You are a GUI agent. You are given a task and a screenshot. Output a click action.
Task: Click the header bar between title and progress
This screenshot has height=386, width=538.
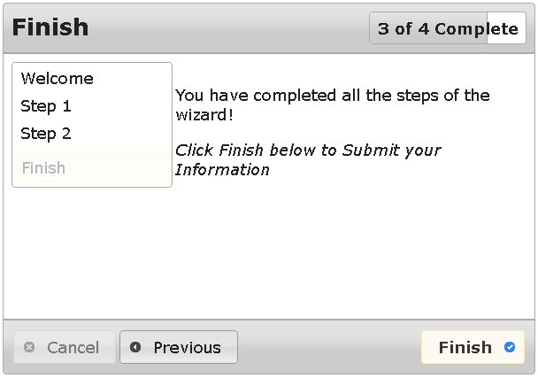230,28
